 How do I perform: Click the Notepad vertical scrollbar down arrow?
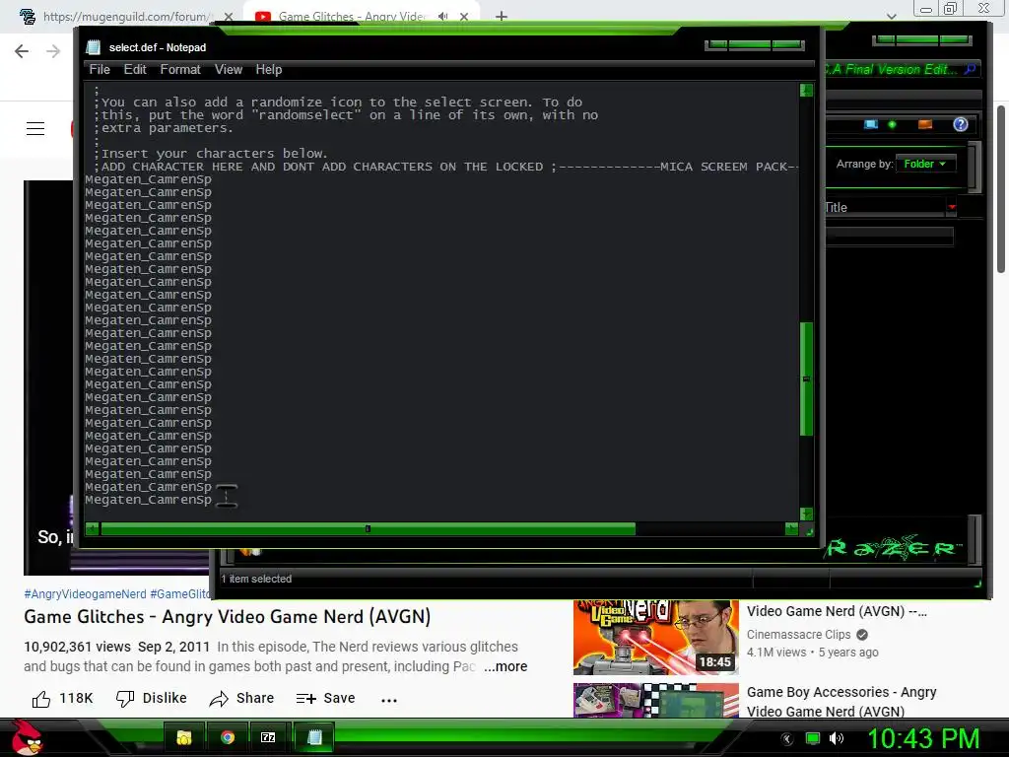(x=806, y=514)
